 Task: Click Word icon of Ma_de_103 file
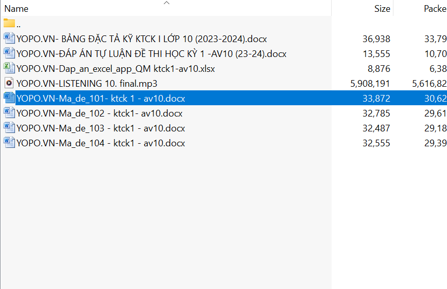click(x=9, y=128)
